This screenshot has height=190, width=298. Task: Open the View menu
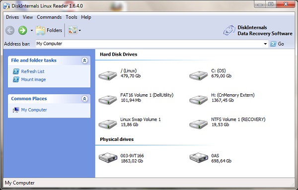28,17
